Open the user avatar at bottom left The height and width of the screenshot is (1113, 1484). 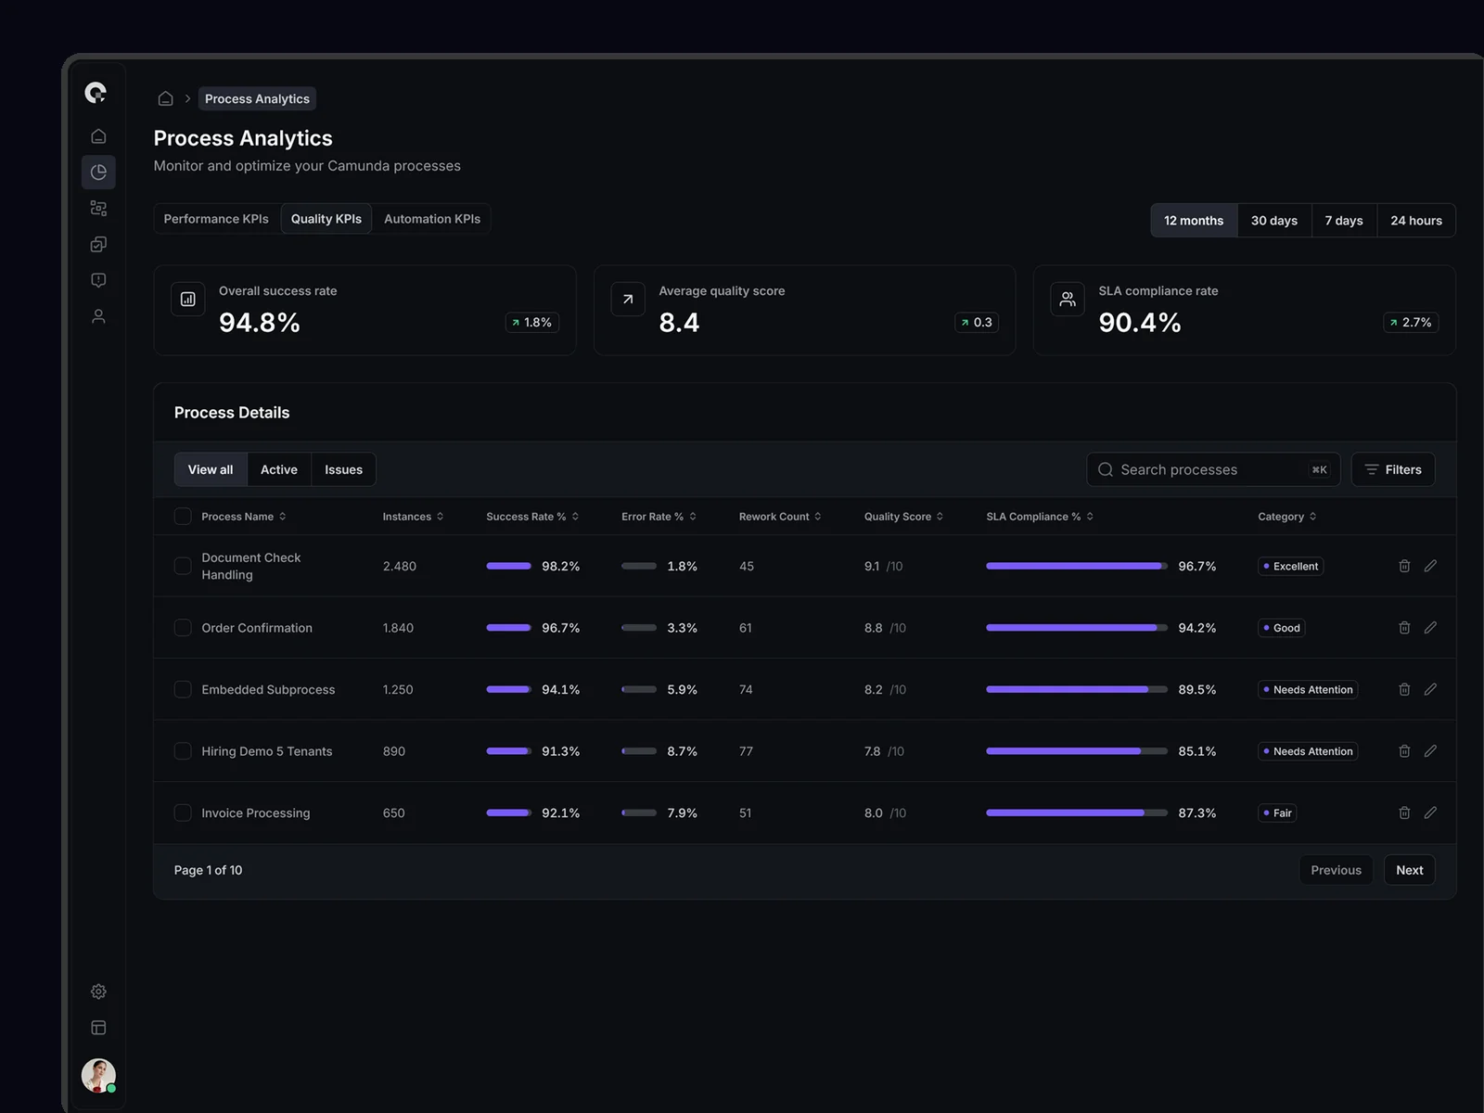(98, 1075)
